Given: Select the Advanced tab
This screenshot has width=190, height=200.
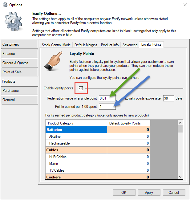Looking at the screenshot, I should coord(130,45).
